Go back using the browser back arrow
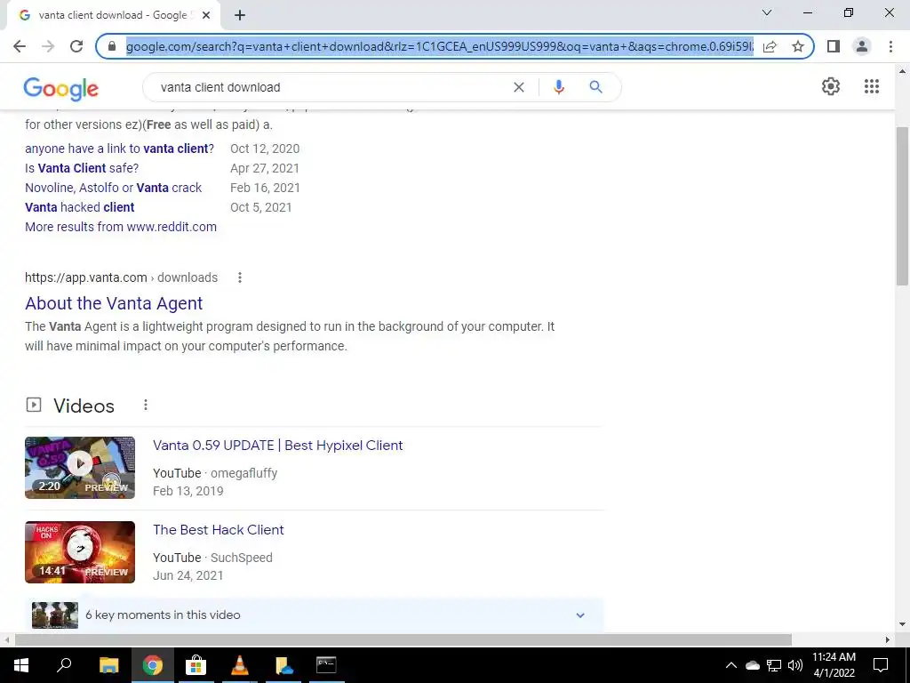The image size is (910, 683). click(20, 46)
